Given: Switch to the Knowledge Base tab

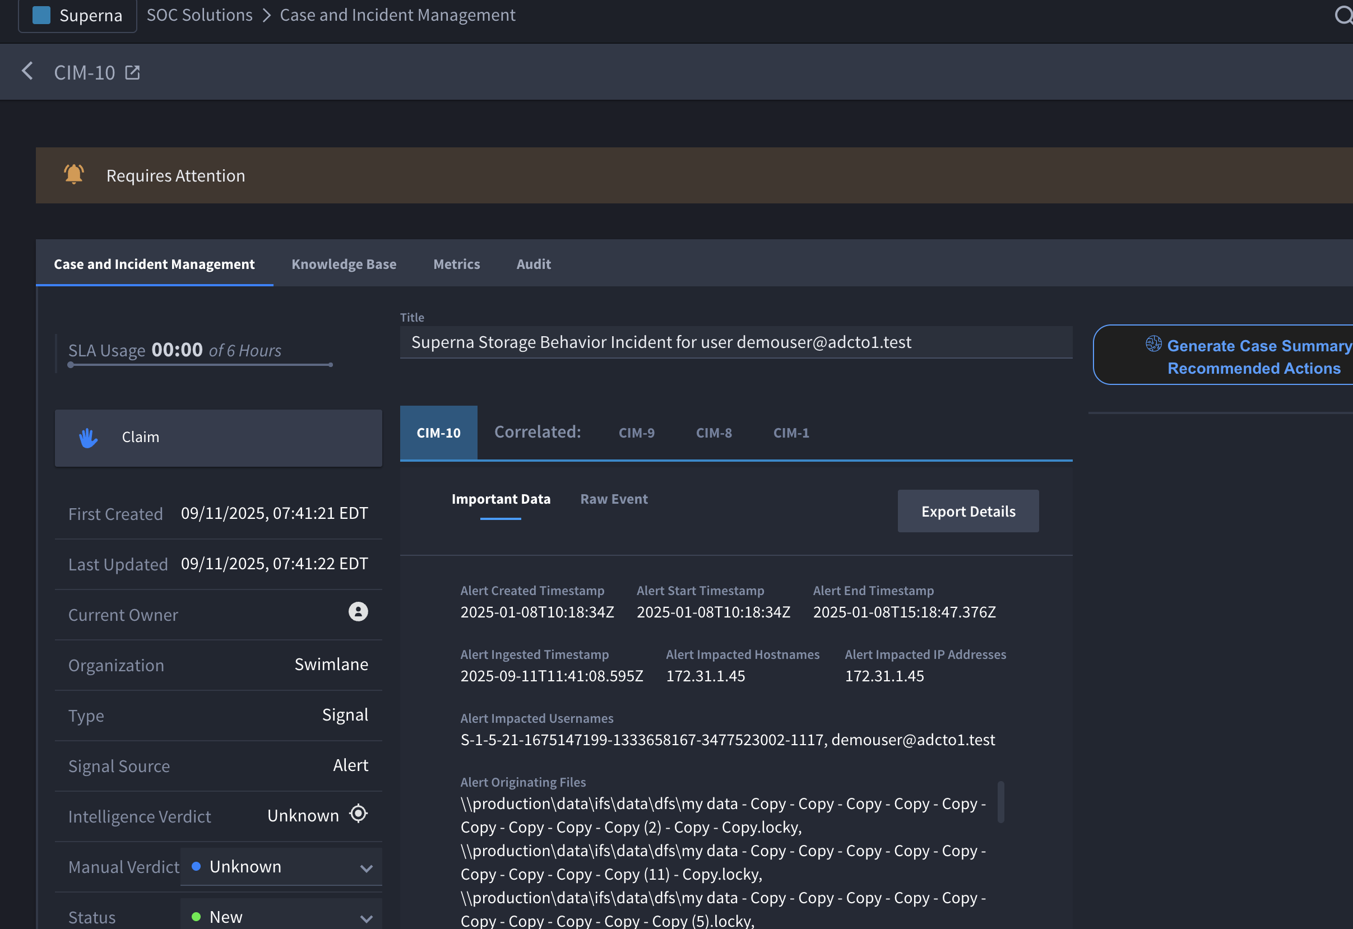Looking at the screenshot, I should click(344, 264).
